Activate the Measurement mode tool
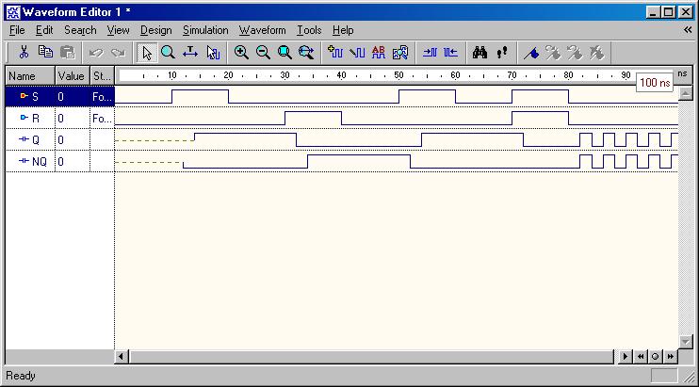Viewport: 699px width, 387px height. 190,53
